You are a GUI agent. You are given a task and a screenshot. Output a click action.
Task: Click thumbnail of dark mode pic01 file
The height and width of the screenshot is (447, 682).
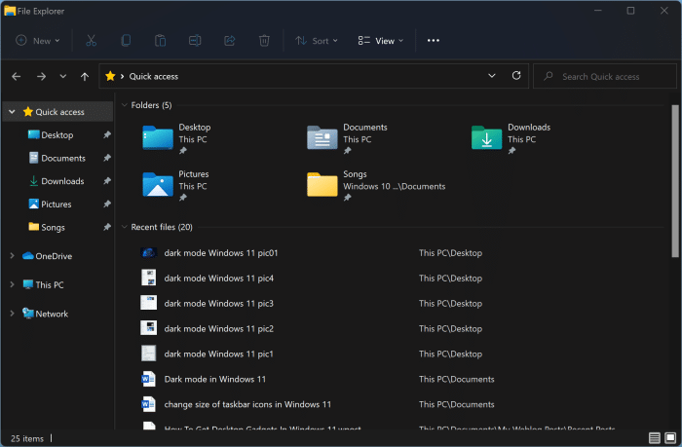click(149, 252)
